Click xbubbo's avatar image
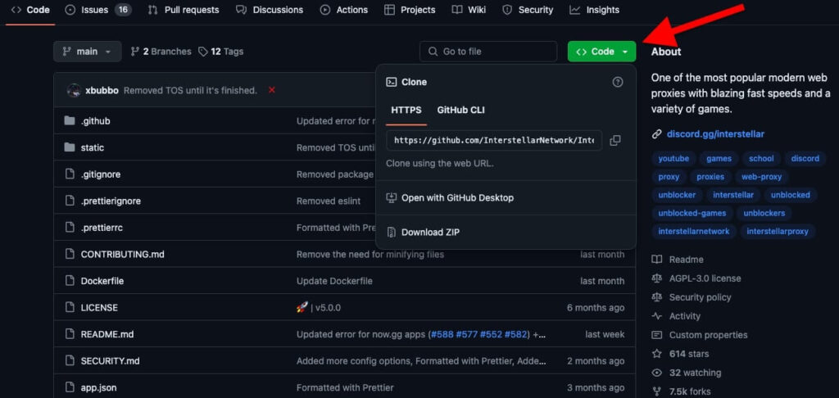This screenshot has width=839, height=398. point(74,90)
